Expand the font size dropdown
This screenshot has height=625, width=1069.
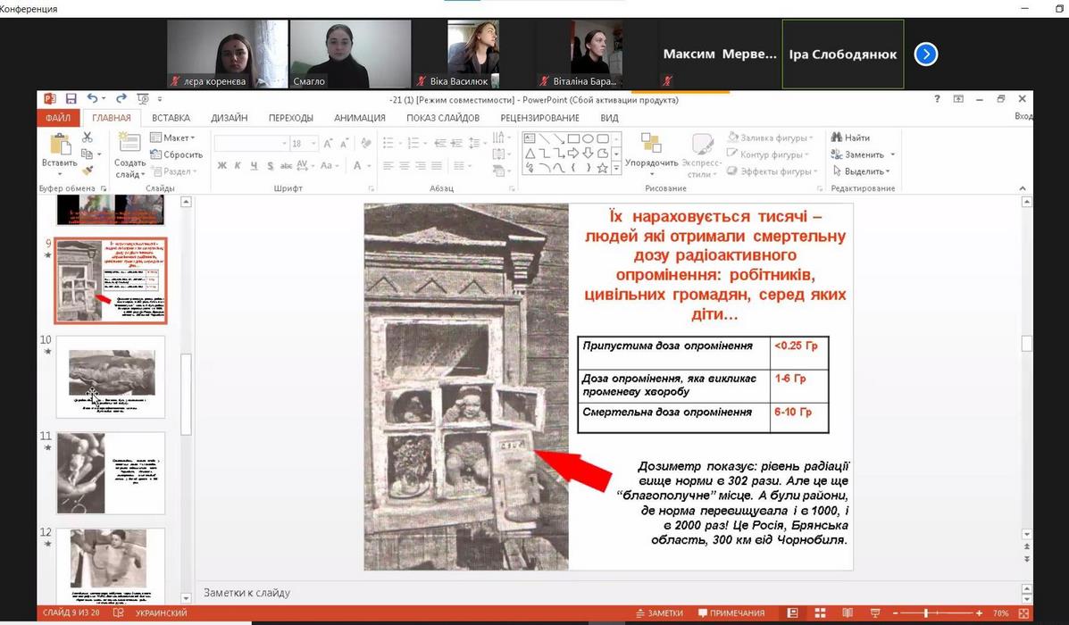pos(313,143)
